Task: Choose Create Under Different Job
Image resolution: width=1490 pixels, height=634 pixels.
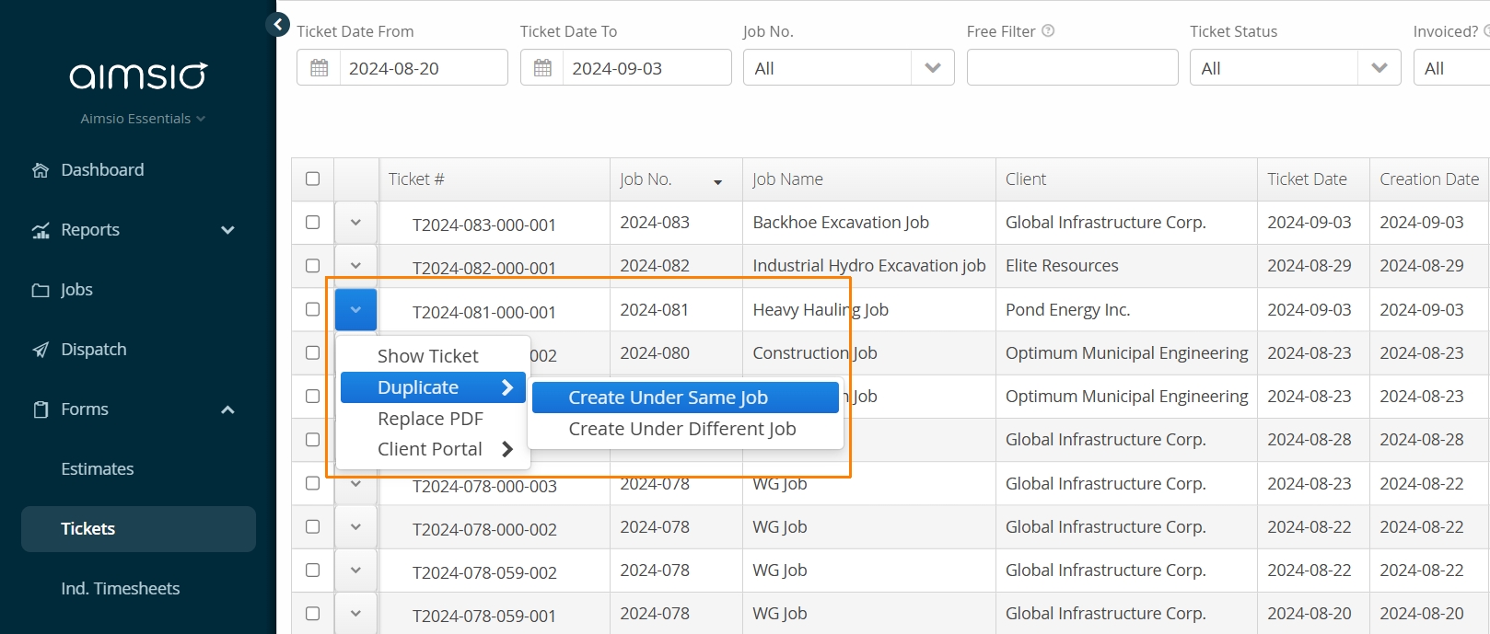Action: tap(685, 429)
